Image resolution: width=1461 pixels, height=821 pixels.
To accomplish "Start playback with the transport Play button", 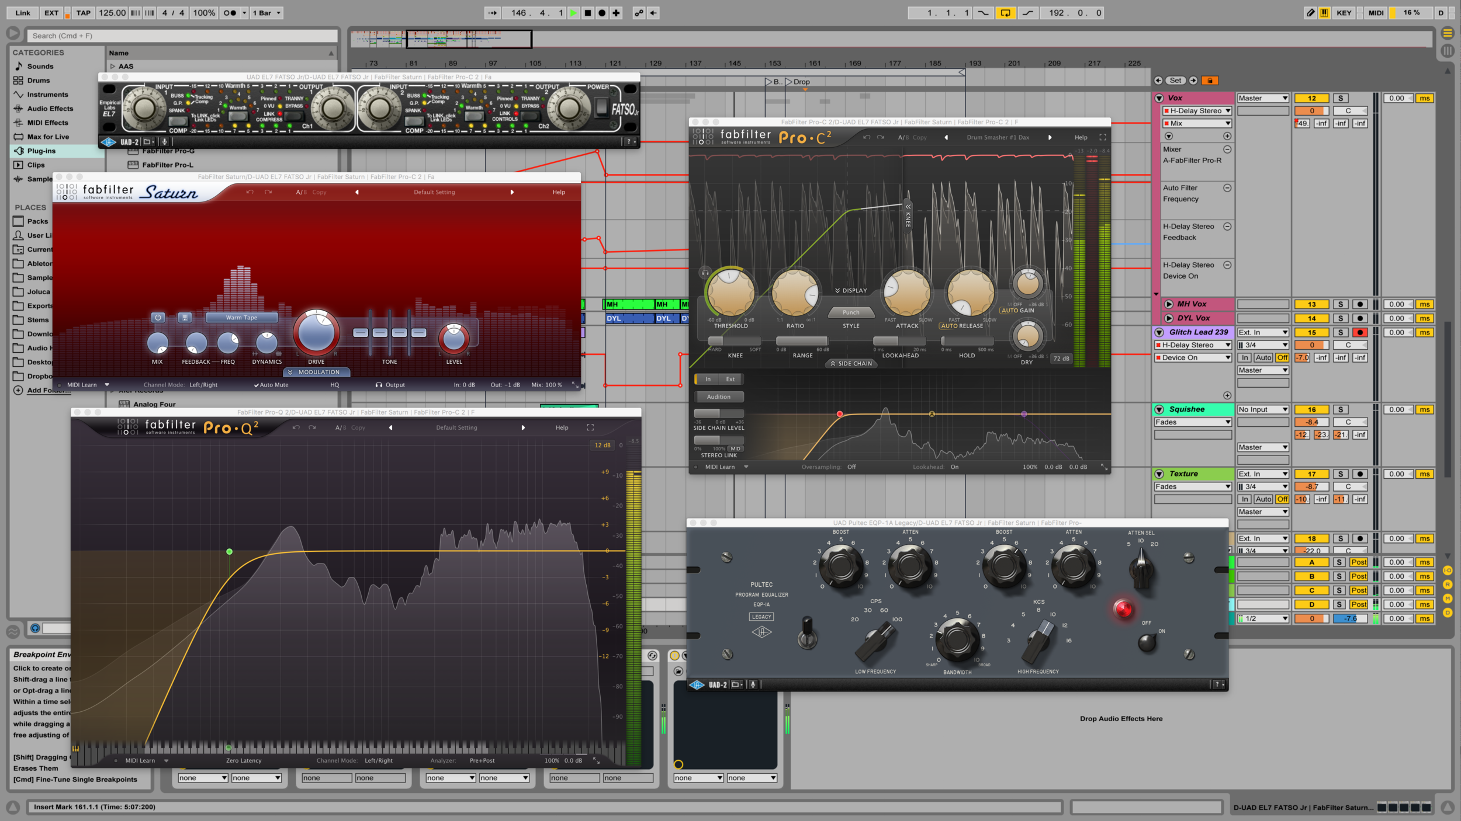I will (573, 13).
